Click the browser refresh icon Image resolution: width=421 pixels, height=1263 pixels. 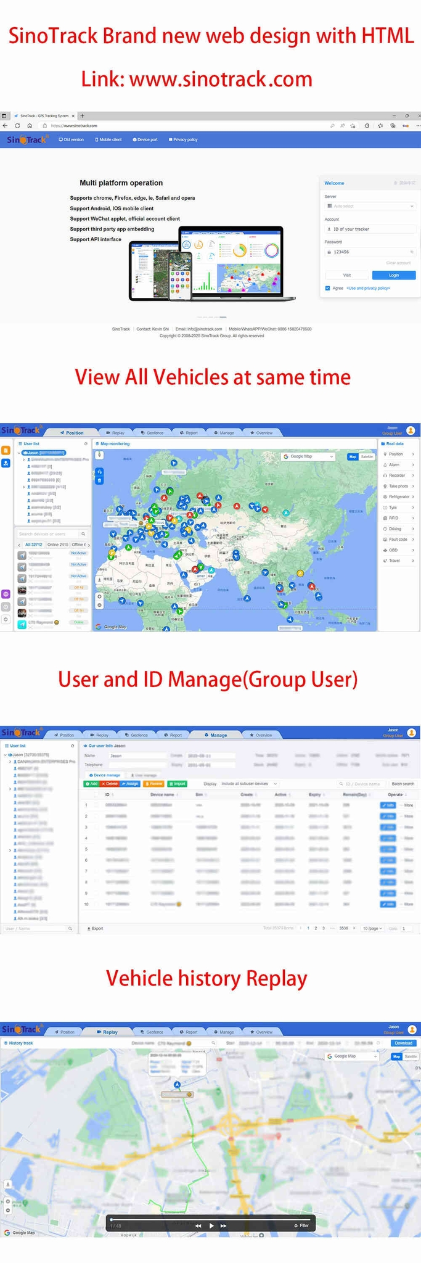point(17,125)
